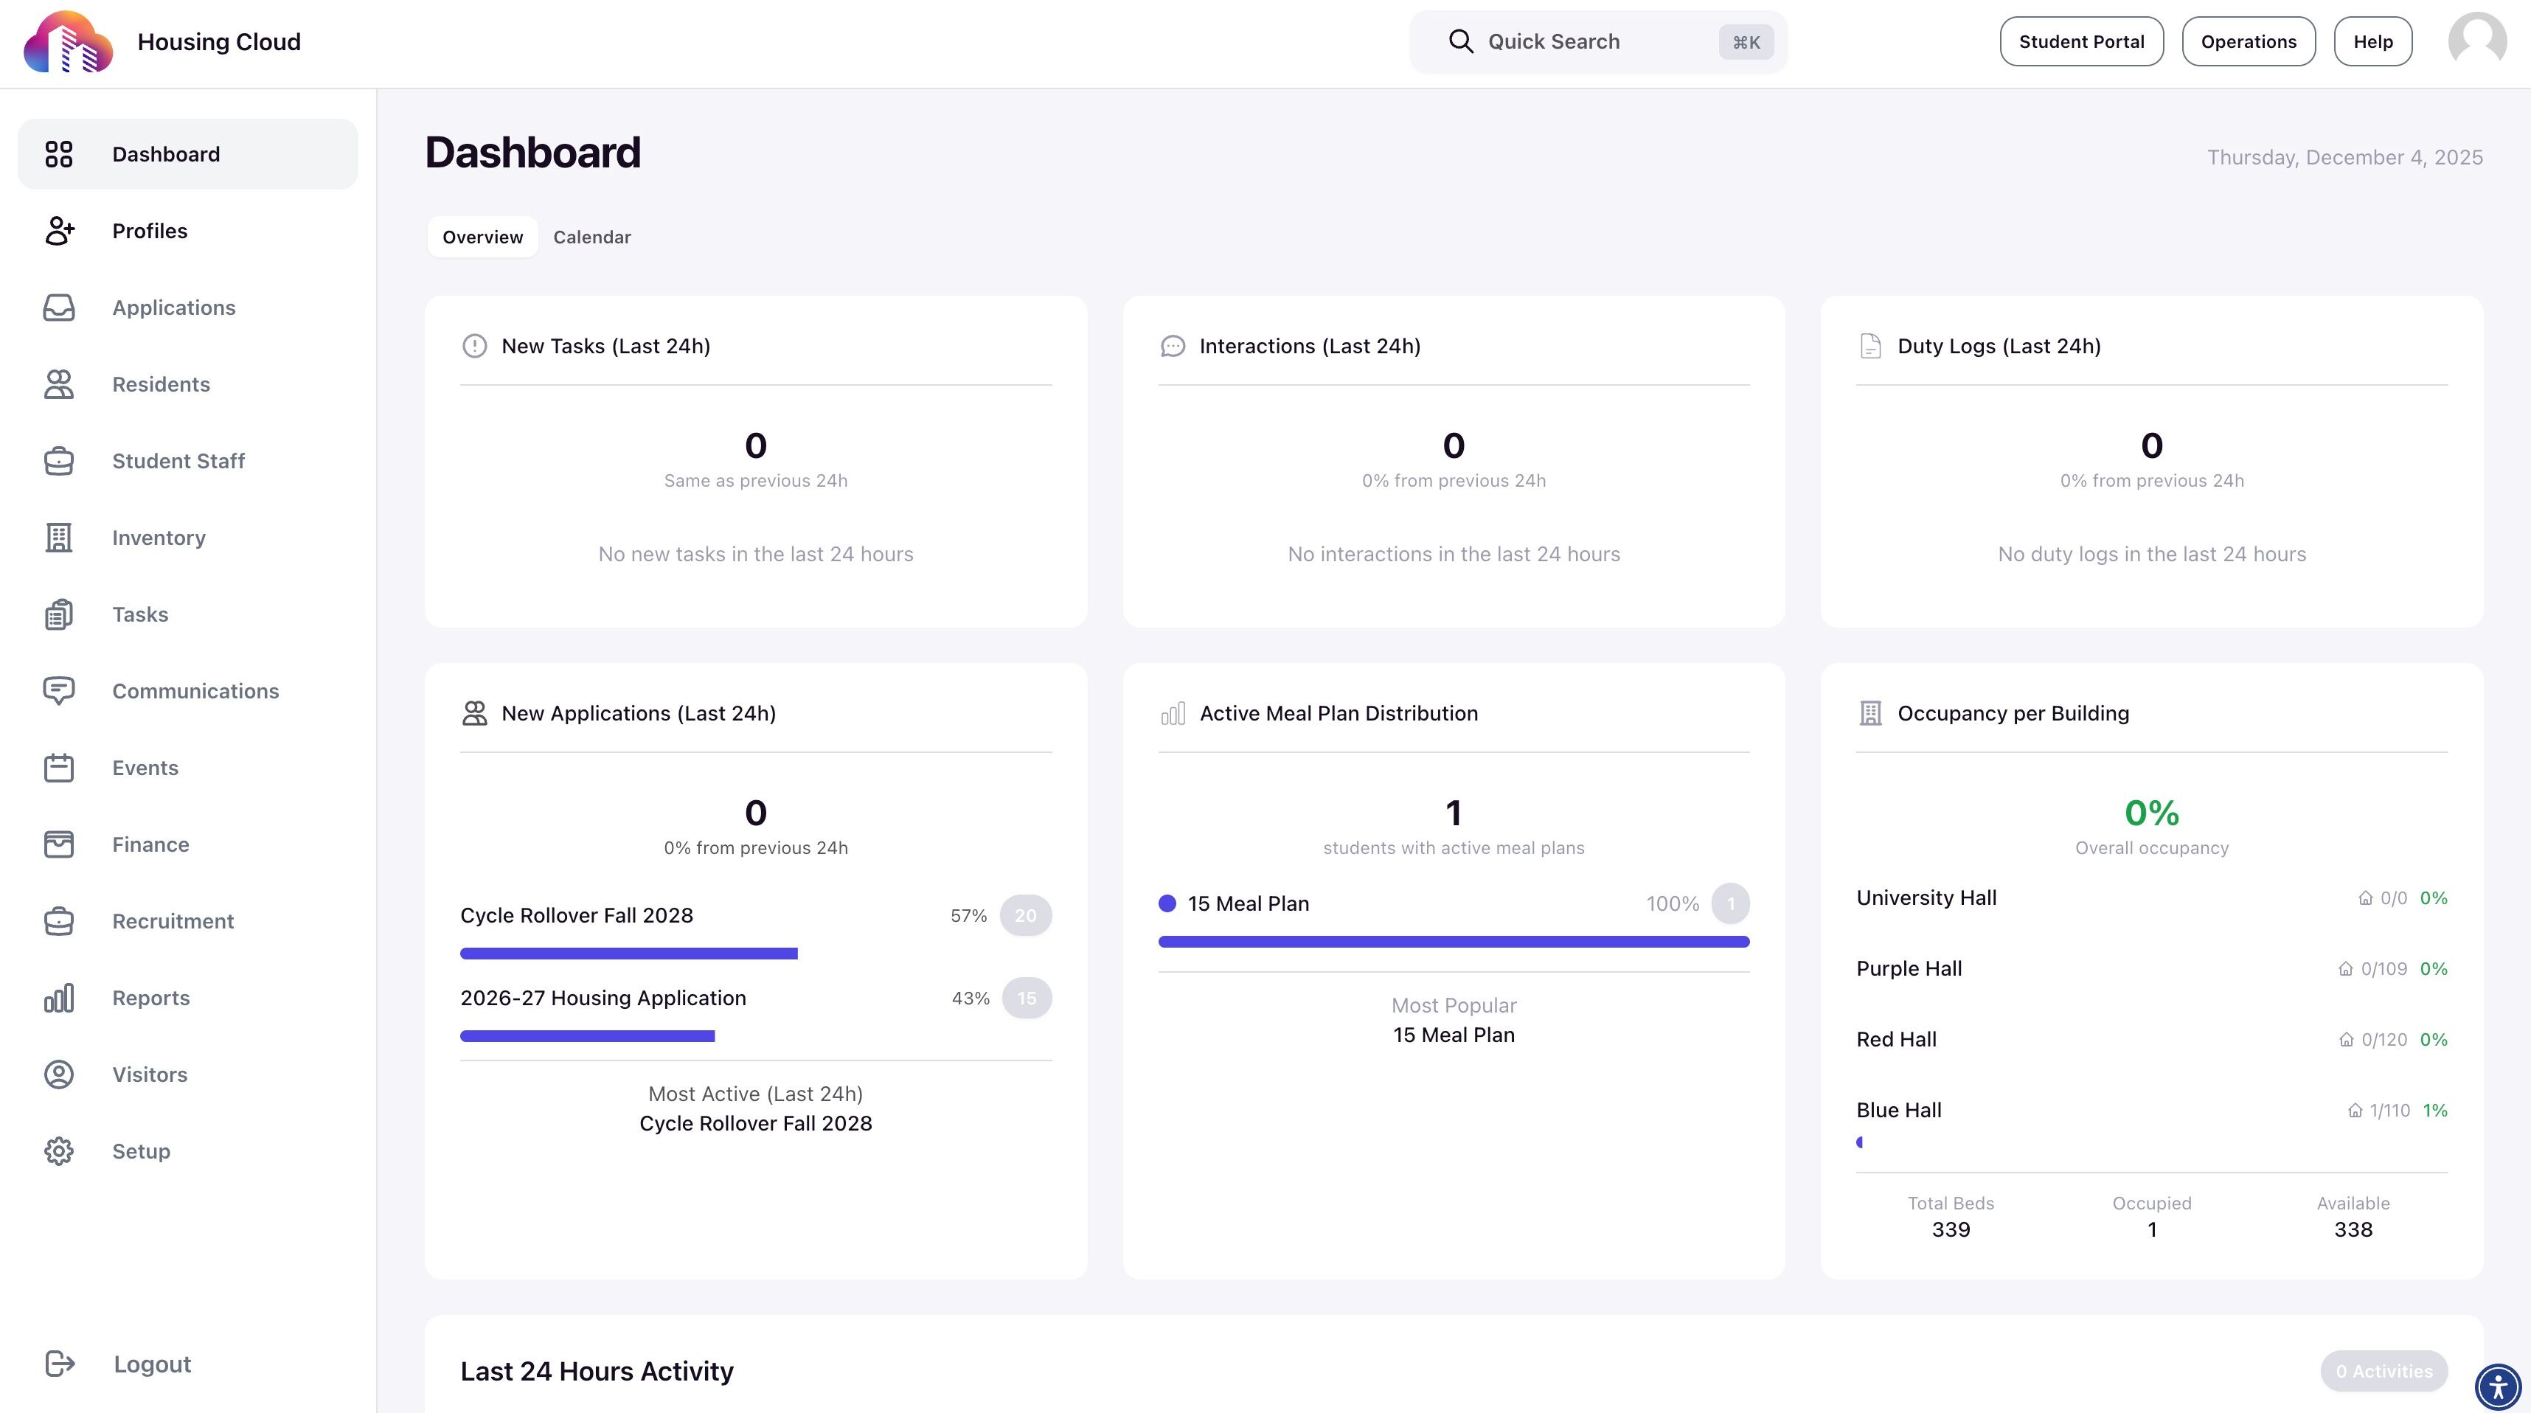This screenshot has width=2531, height=1413.
Task: Click the Reports bar chart icon
Action: [x=59, y=997]
